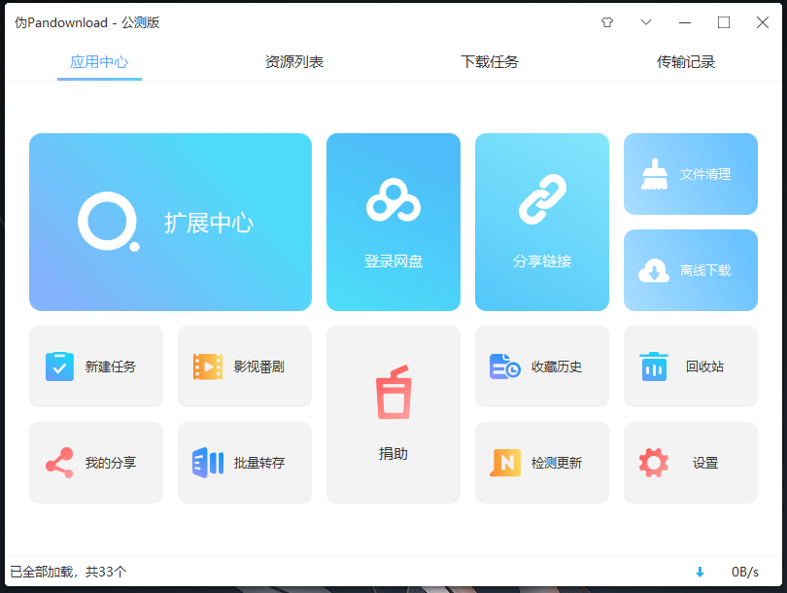Open 影视番剧 label
The image size is (787, 593).
click(x=259, y=366)
